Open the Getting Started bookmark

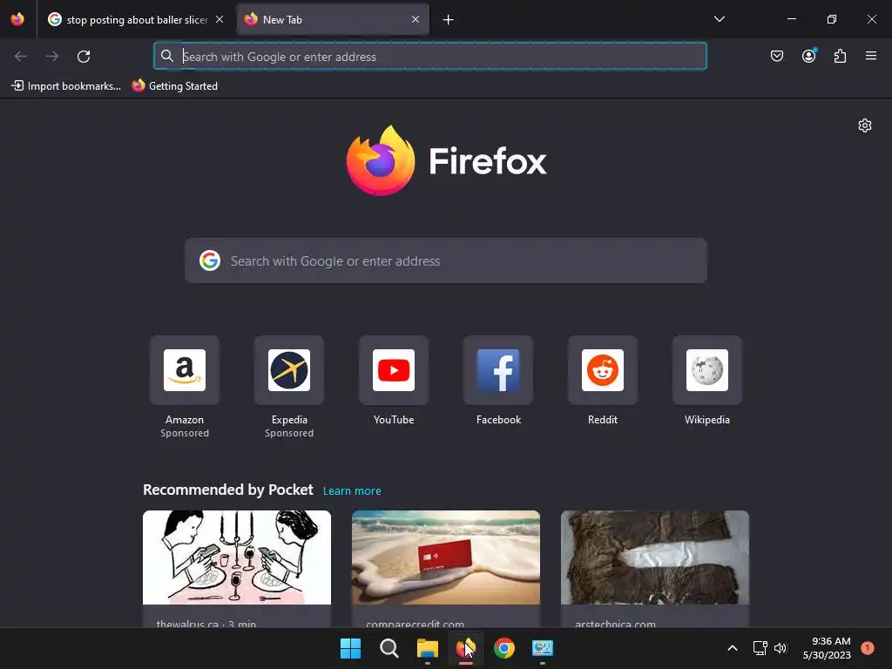coord(174,86)
